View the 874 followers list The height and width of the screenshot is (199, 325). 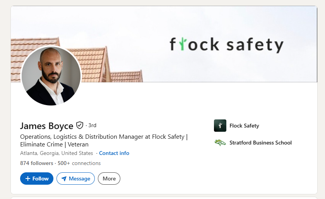pos(36,163)
